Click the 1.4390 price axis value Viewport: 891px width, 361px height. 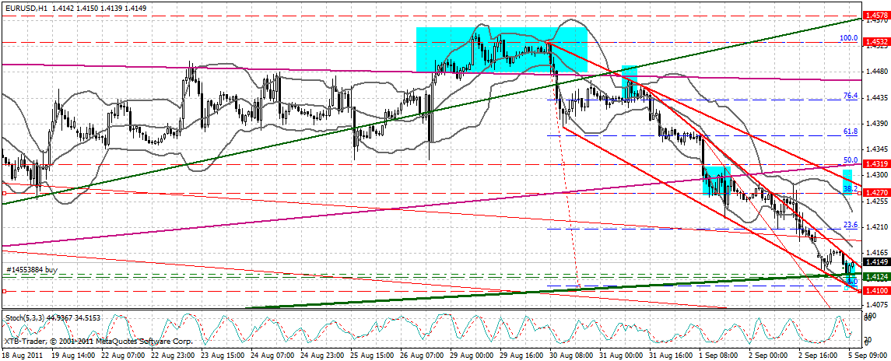[x=875, y=124]
